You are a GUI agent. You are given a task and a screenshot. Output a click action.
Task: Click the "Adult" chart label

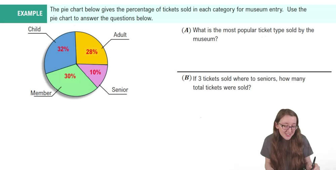[x=120, y=35]
